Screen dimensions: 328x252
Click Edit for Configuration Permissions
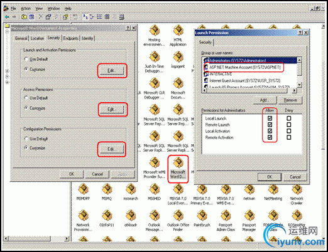(x=112, y=149)
